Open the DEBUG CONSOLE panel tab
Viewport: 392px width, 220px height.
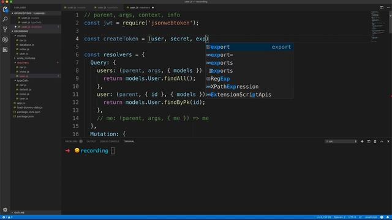110,141
